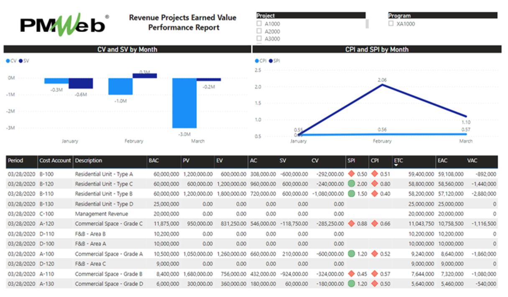508x297 pixels.
Task: Click the red CPI diamond for Commercial Space Grade C
Action: [375, 224]
